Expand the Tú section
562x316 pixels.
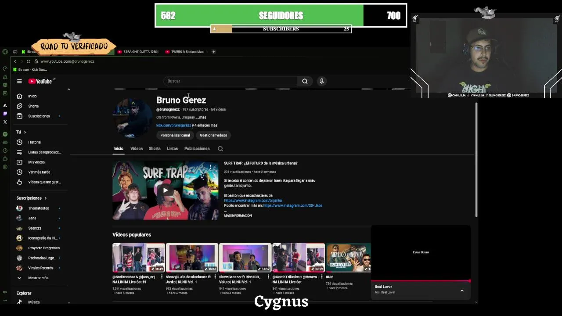coord(21,132)
